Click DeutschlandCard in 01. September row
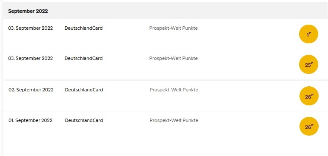 pyautogui.click(x=84, y=120)
